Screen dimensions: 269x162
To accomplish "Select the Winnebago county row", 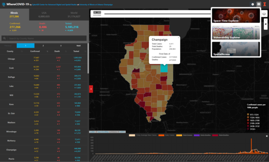I will click(x=44, y=132).
